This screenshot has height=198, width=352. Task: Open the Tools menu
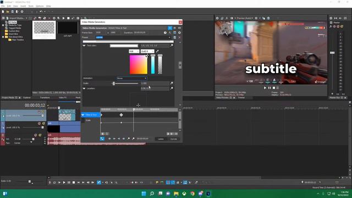click(31, 6)
